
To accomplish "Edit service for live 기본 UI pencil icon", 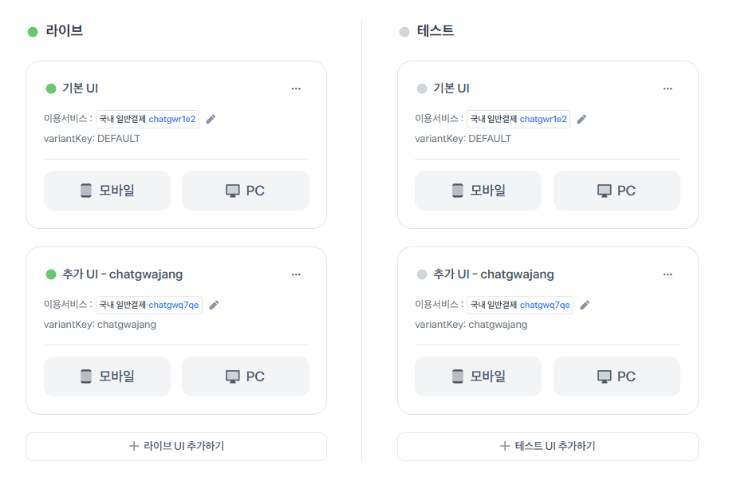I will click(x=211, y=119).
